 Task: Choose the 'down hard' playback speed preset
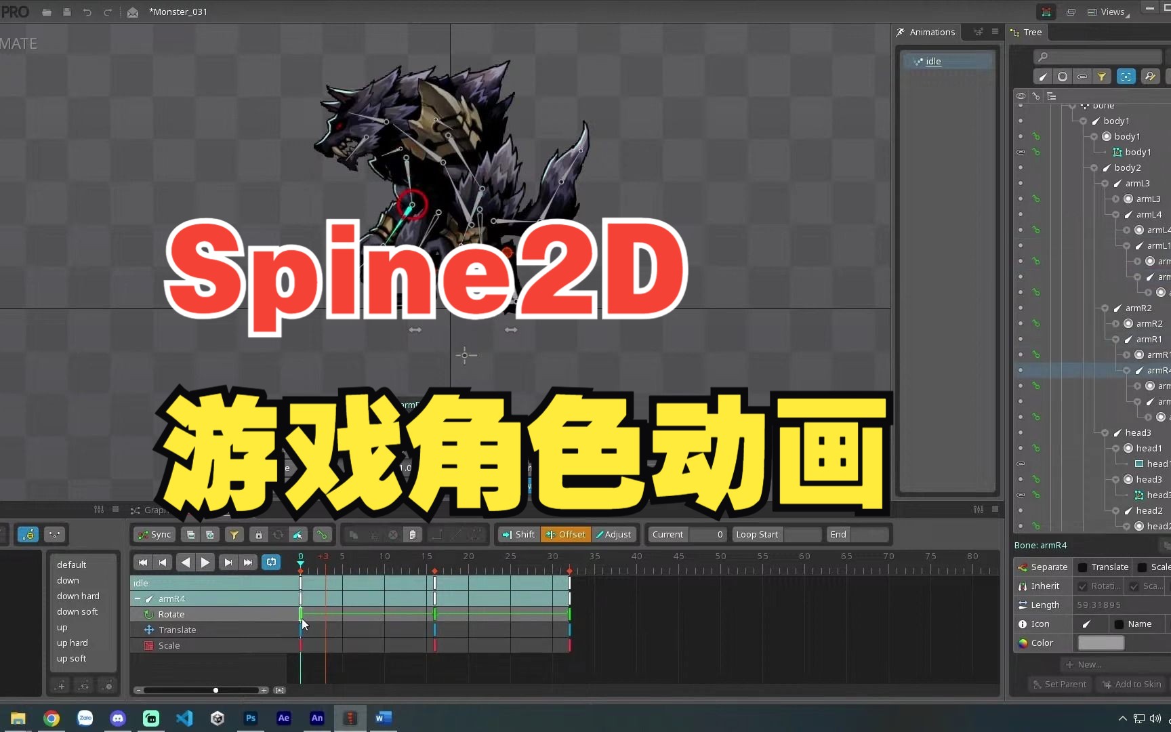[78, 596]
